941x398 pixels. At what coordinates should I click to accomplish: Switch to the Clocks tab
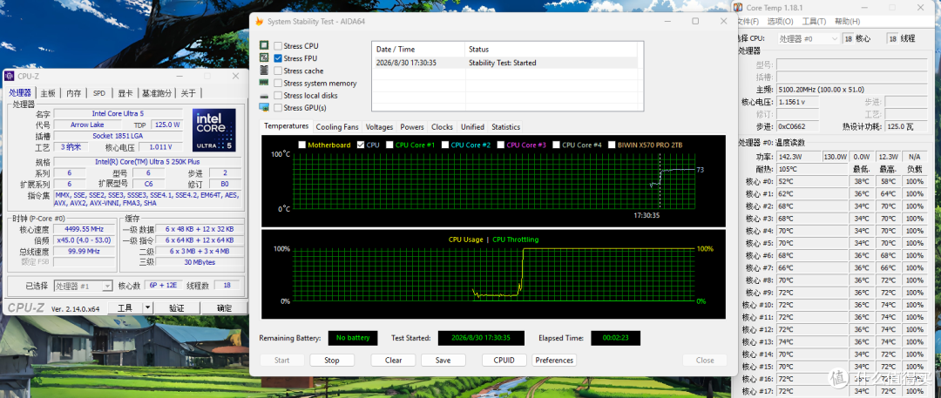[443, 126]
